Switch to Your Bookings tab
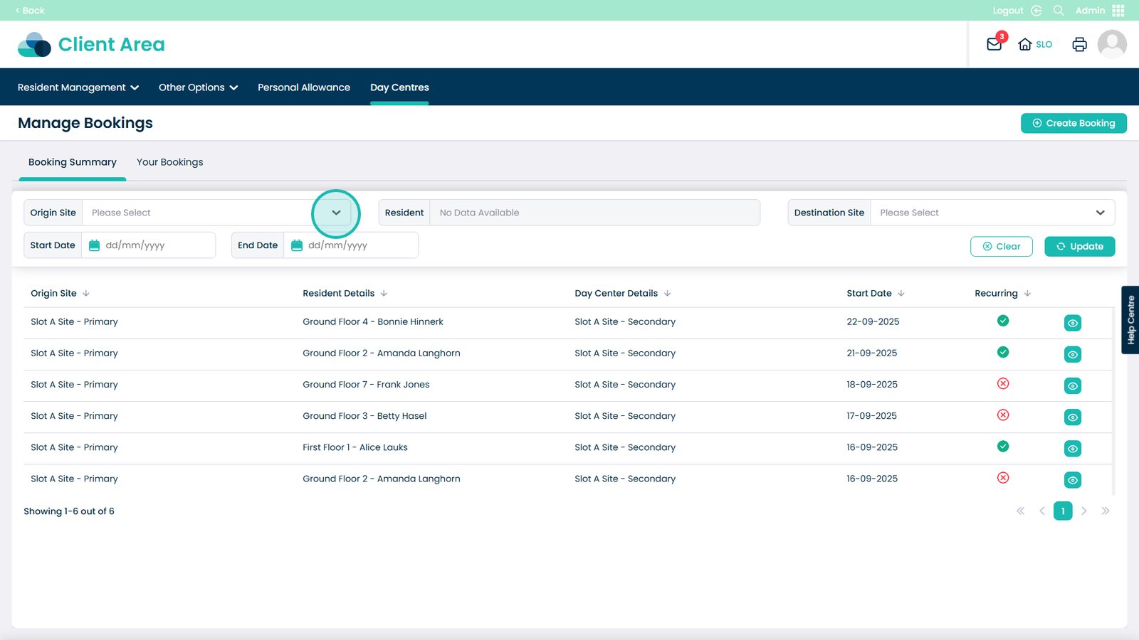This screenshot has width=1139, height=640. pyautogui.click(x=169, y=162)
